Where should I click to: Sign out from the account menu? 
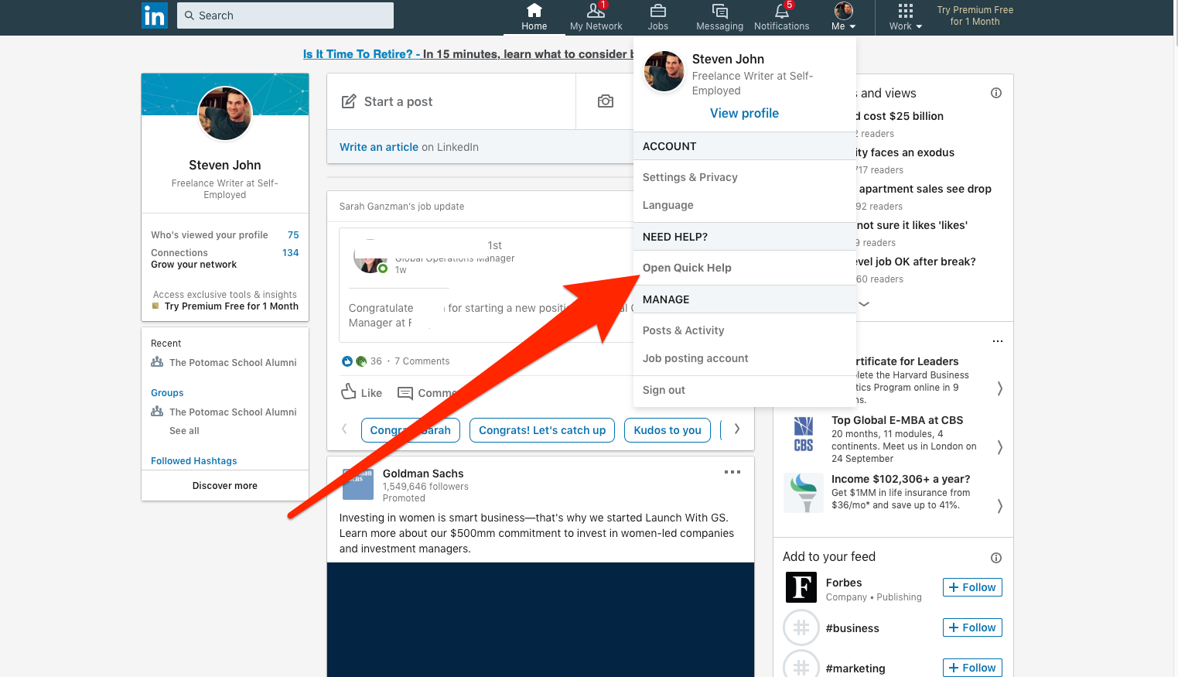pos(663,389)
